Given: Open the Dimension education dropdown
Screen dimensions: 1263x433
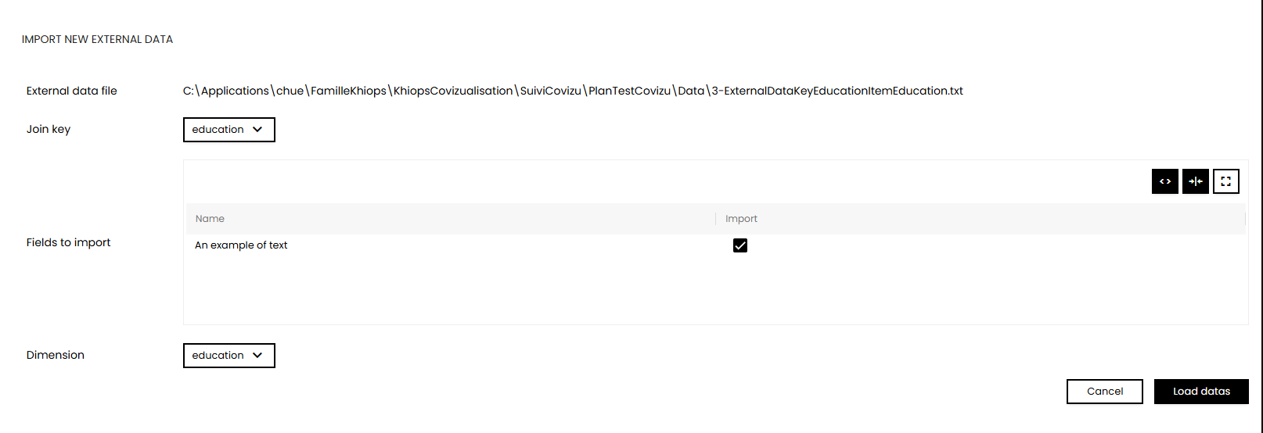Looking at the screenshot, I should click(228, 356).
